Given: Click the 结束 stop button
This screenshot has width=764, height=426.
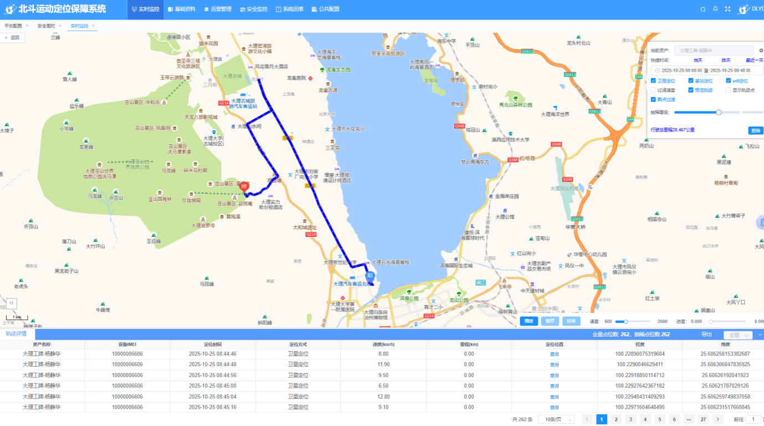Looking at the screenshot, I should click(571, 321).
